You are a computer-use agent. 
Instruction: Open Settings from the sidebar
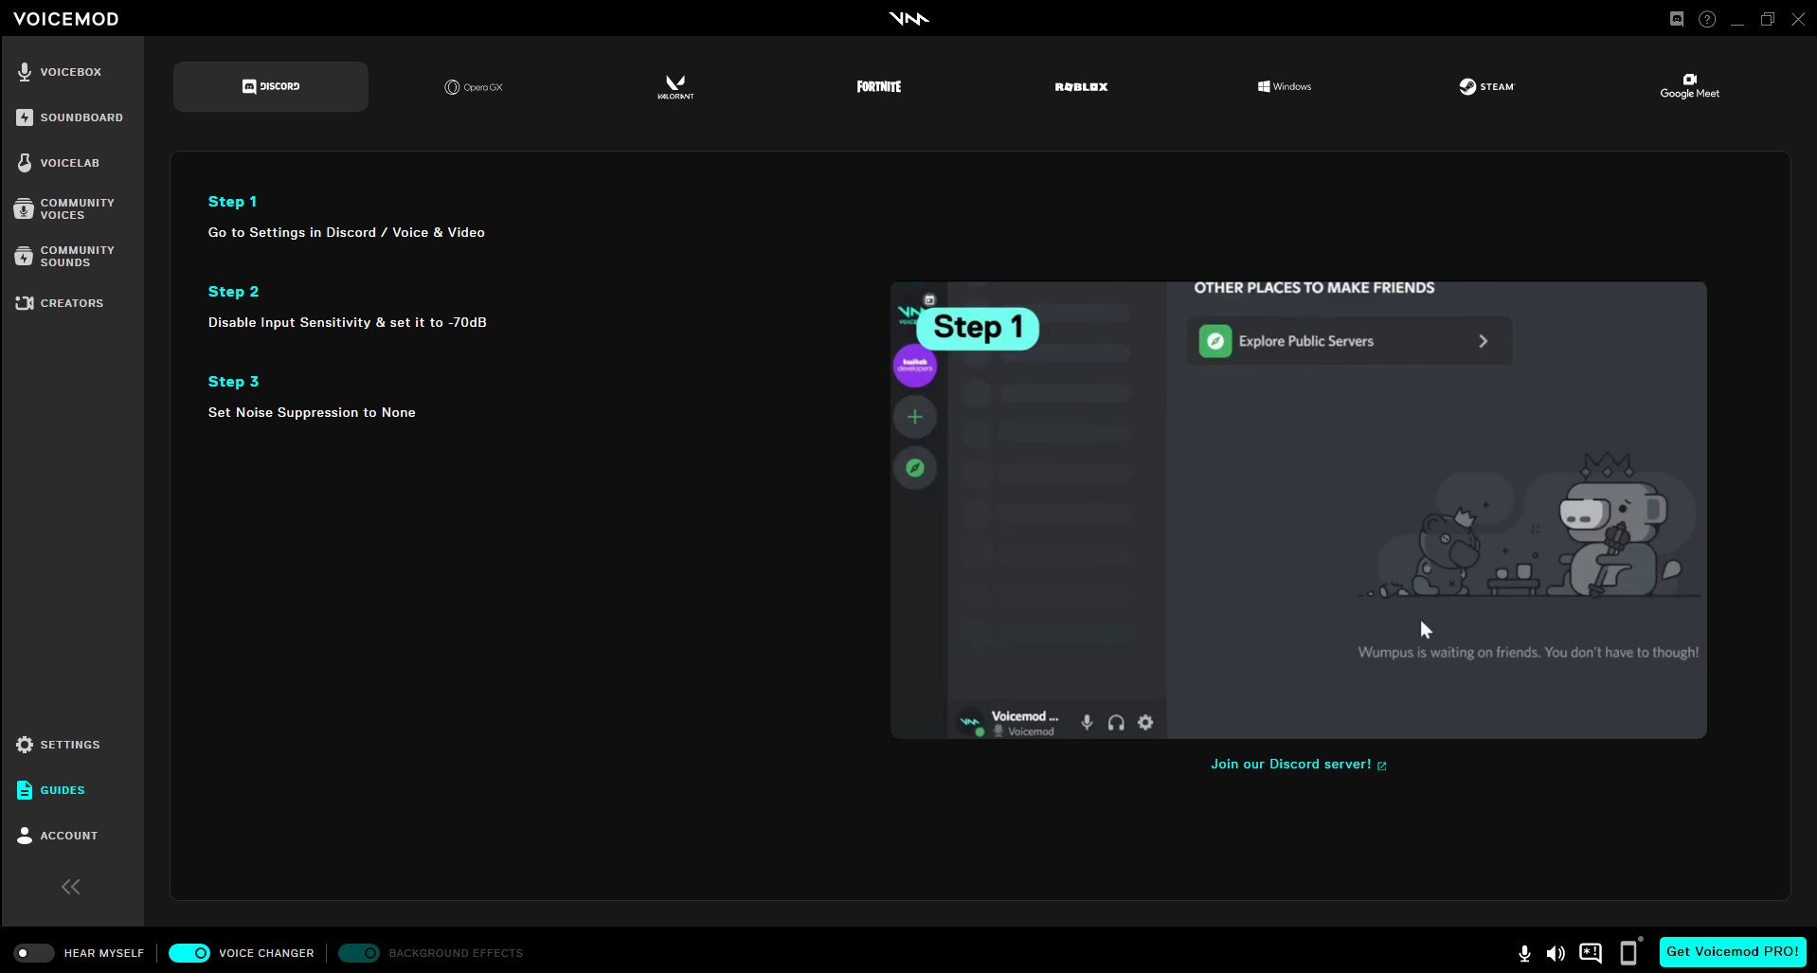click(59, 745)
